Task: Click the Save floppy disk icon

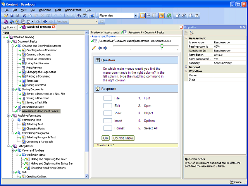Action: [x=12, y=15]
